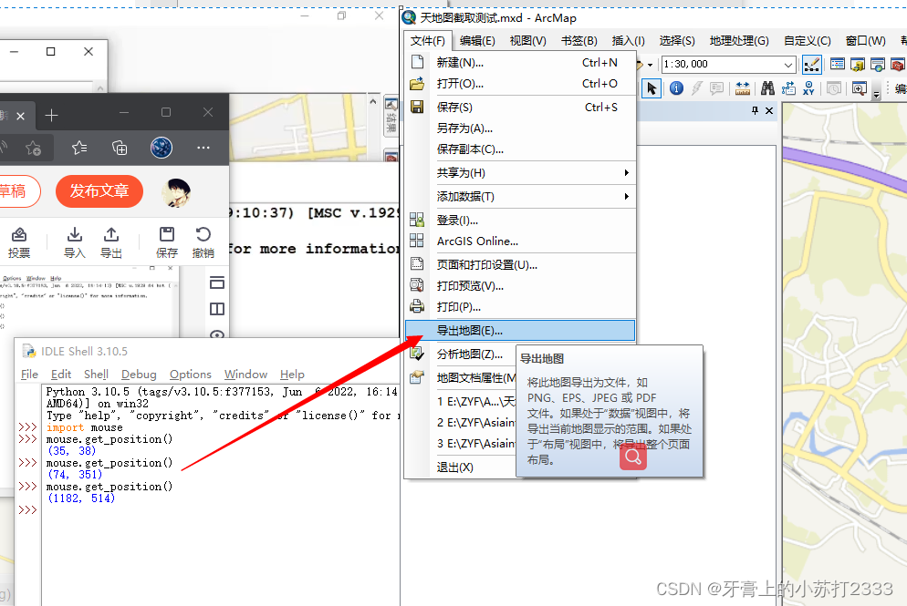Open the Table of Contents window icon

[x=837, y=64]
